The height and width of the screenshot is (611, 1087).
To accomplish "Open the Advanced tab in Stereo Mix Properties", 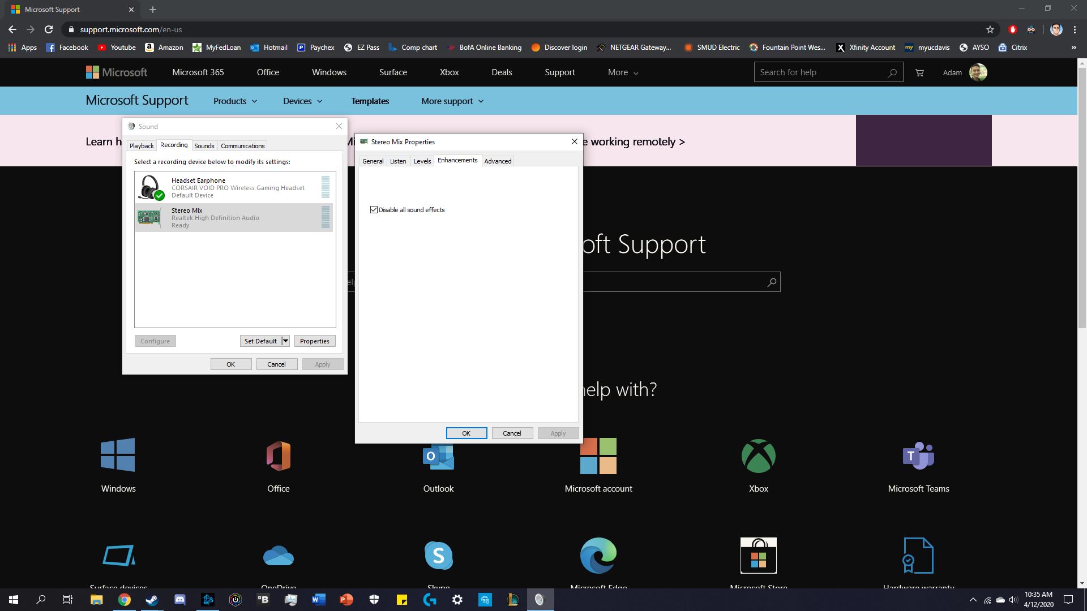I will click(x=498, y=161).
